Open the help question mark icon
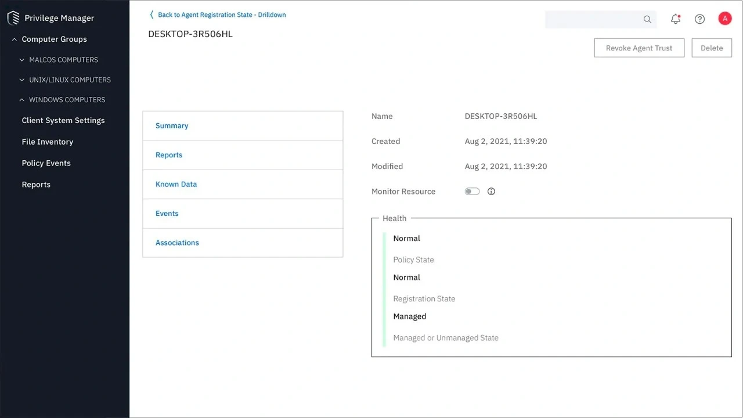This screenshot has width=743, height=418. pyautogui.click(x=699, y=19)
